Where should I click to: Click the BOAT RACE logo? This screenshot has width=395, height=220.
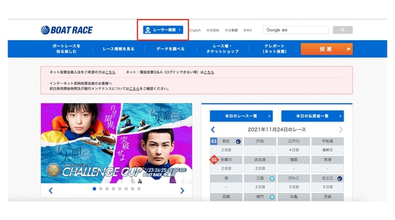(67, 30)
